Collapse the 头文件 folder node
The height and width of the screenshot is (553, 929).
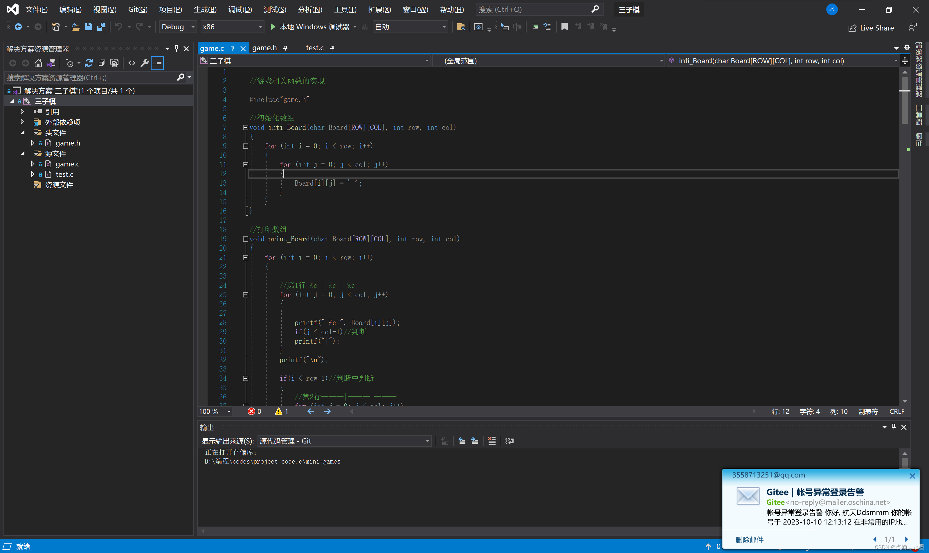pyautogui.click(x=22, y=132)
